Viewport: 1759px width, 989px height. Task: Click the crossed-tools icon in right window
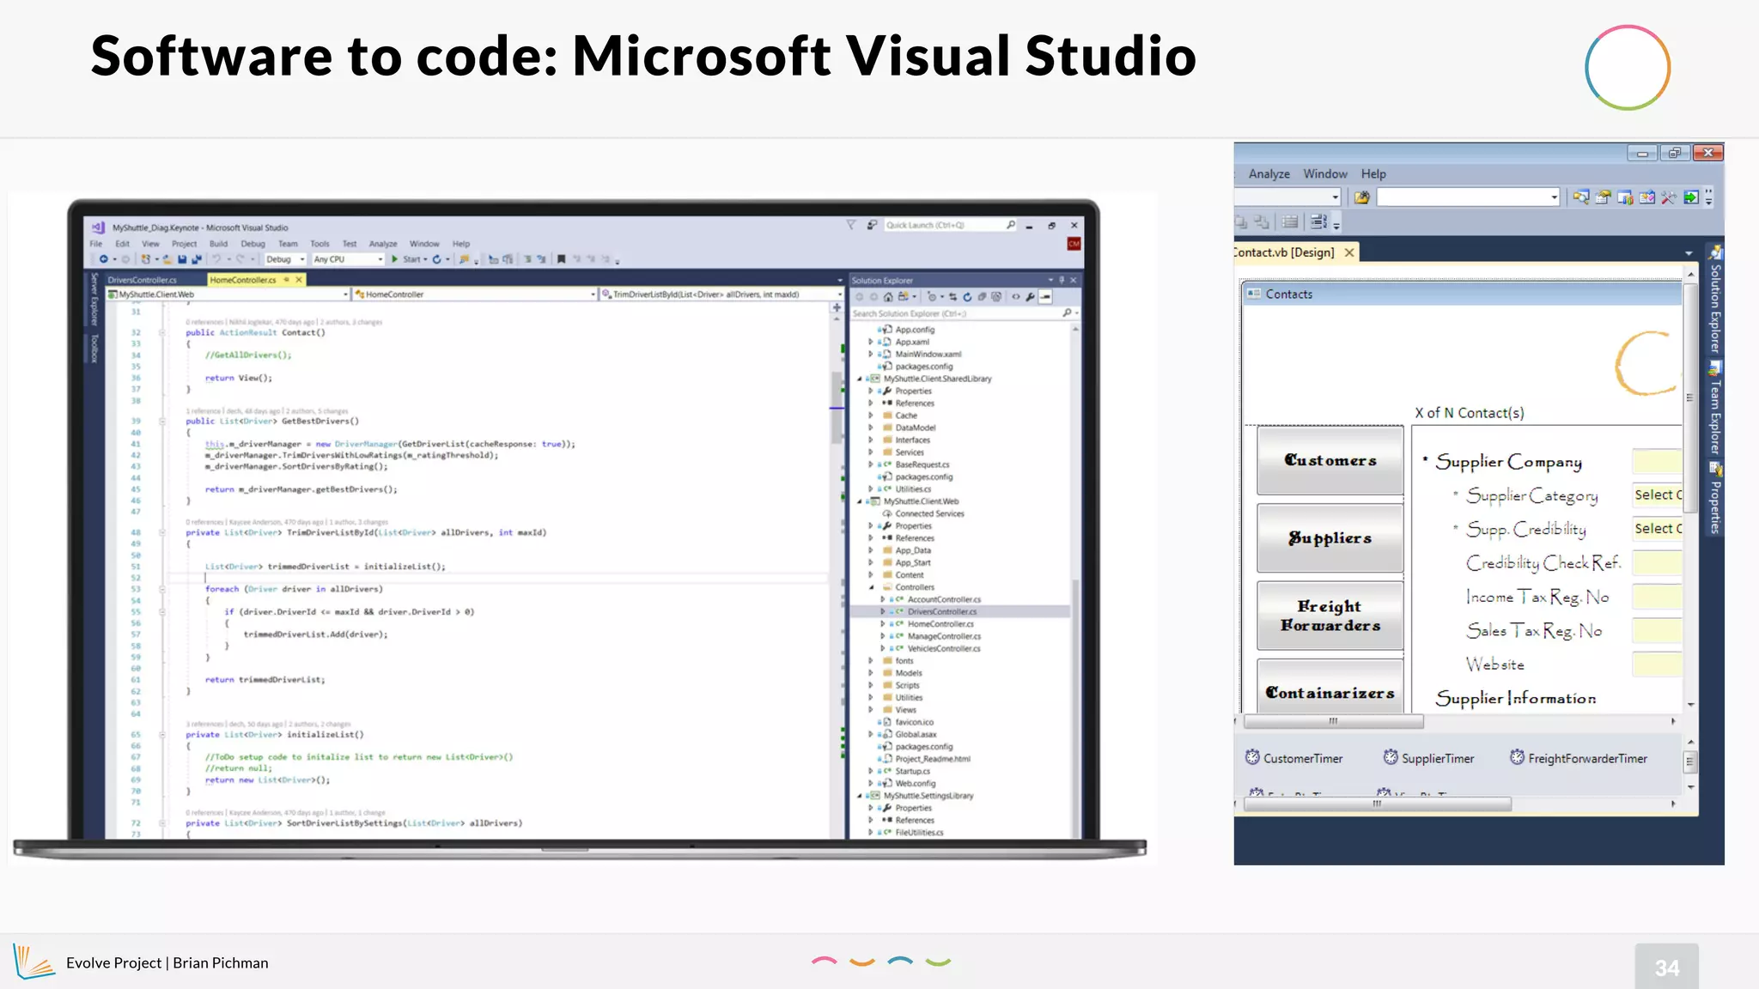(1668, 197)
